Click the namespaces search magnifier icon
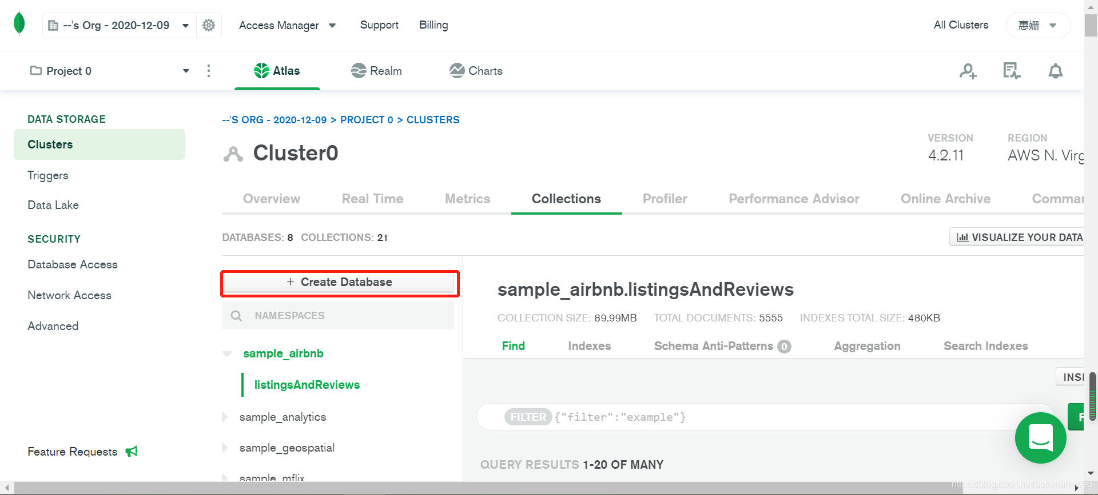The height and width of the screenshot is (495, 1098). tap(236, 316)
